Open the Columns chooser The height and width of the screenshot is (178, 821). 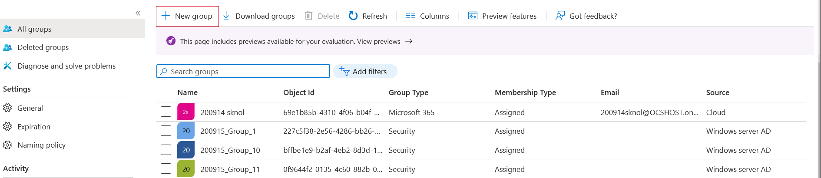[x=427, y=16]
